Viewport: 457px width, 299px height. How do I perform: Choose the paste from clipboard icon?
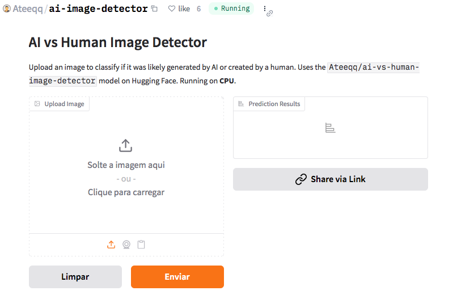point(141,245)
